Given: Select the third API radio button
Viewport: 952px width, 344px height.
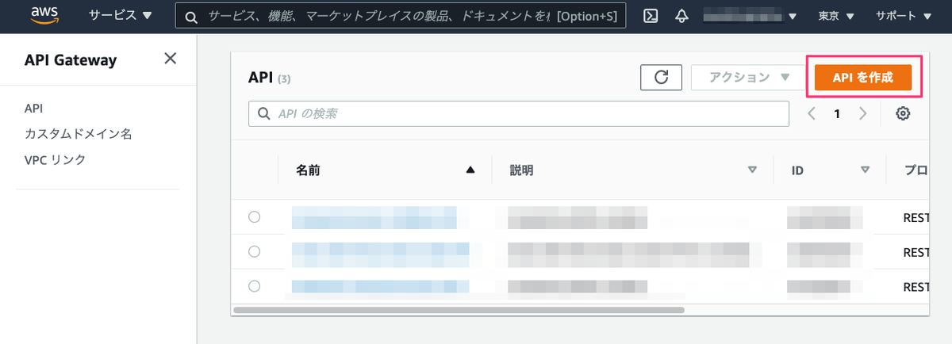Looking at the screenshot, I should point(255,285).
